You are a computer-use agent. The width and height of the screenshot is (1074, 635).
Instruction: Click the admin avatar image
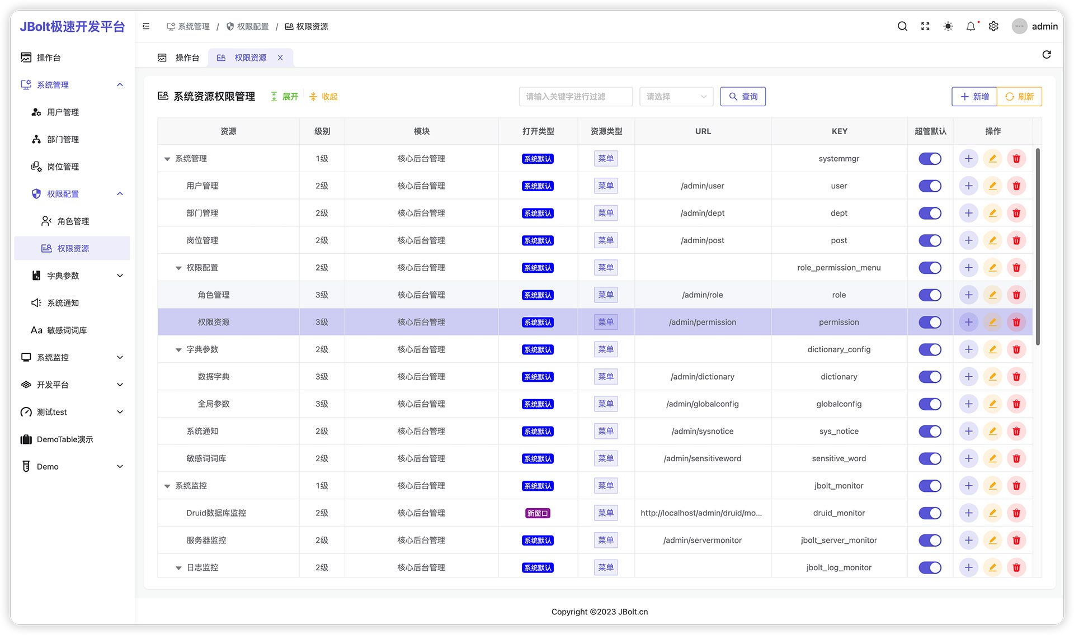[x=1019, y=26]
